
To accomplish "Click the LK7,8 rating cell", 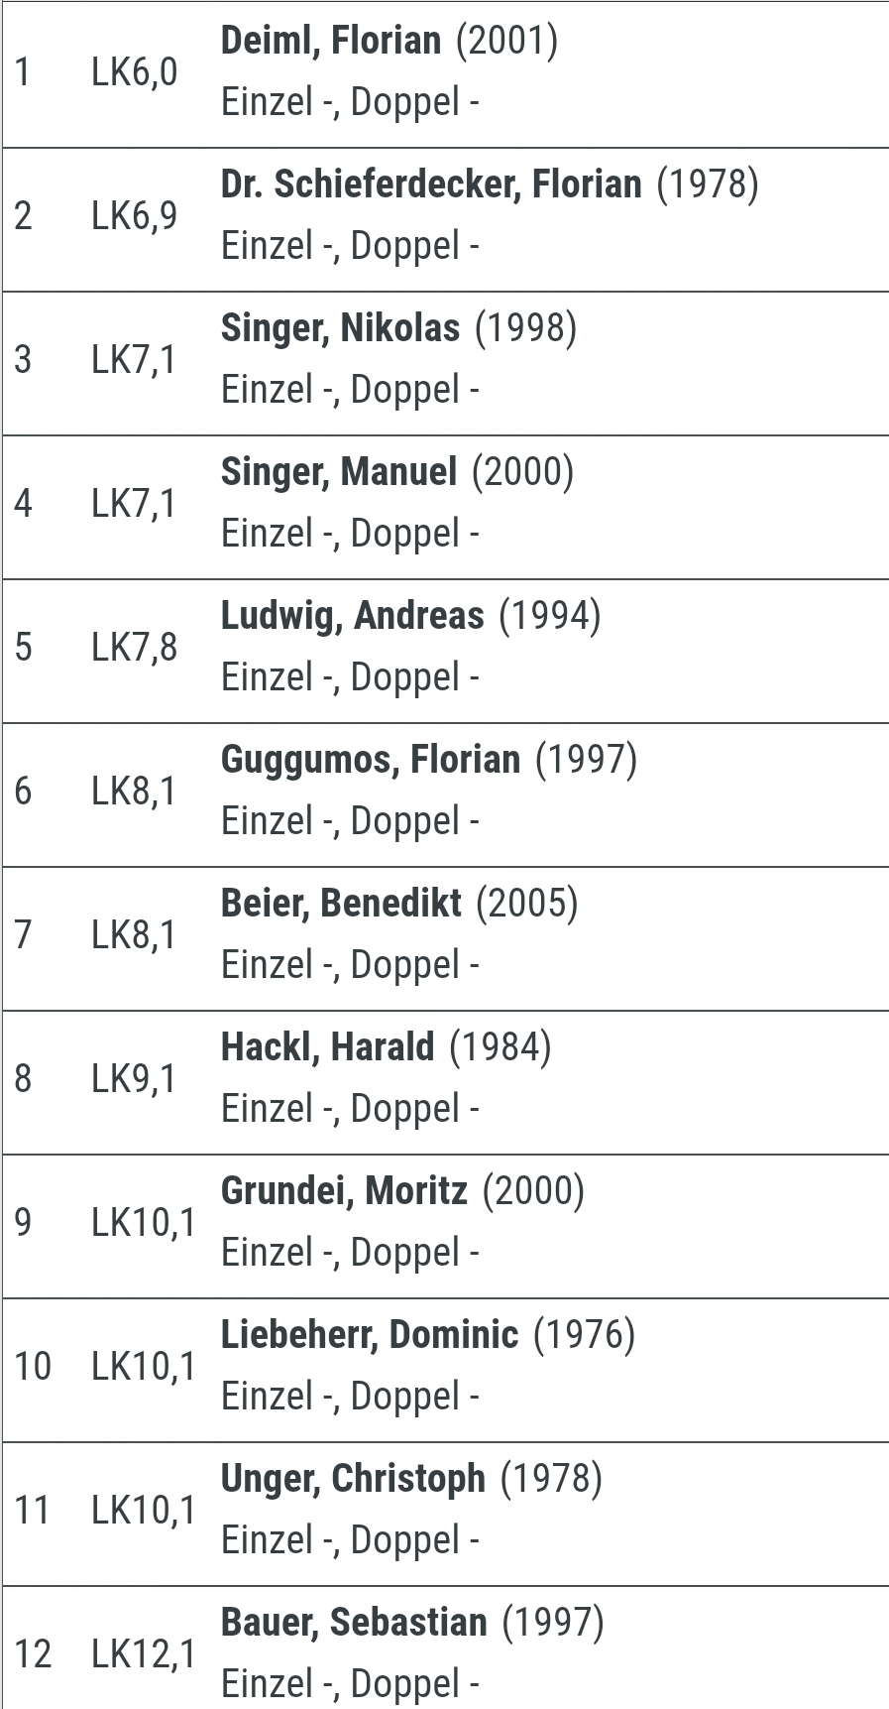I will coord(134,648).
